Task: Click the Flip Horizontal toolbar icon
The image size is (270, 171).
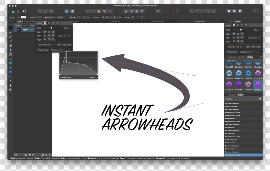Action: (x=126, y=11)
